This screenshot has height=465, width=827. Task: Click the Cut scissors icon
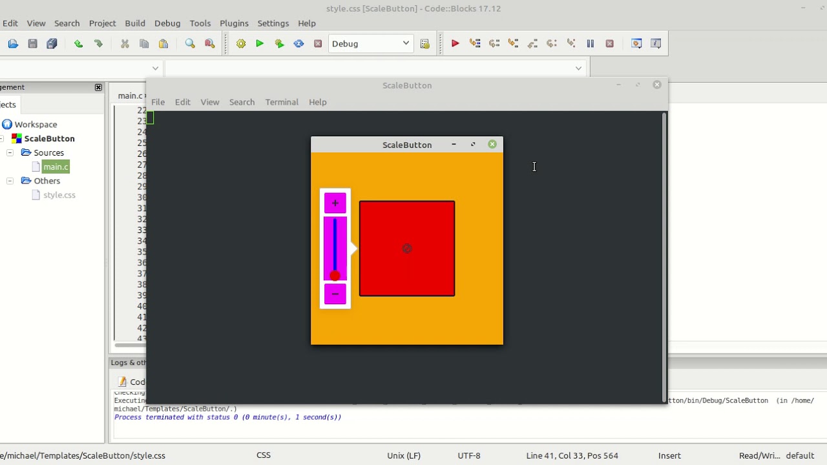(125, 44)
